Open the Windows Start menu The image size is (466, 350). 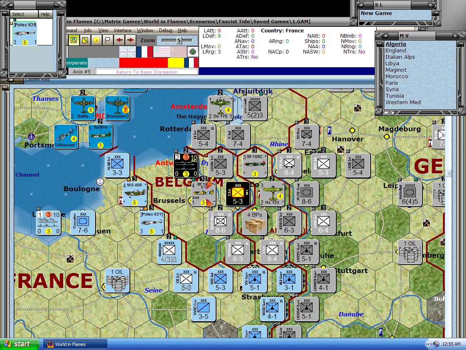pyautogui.click(x=19, y=344)
